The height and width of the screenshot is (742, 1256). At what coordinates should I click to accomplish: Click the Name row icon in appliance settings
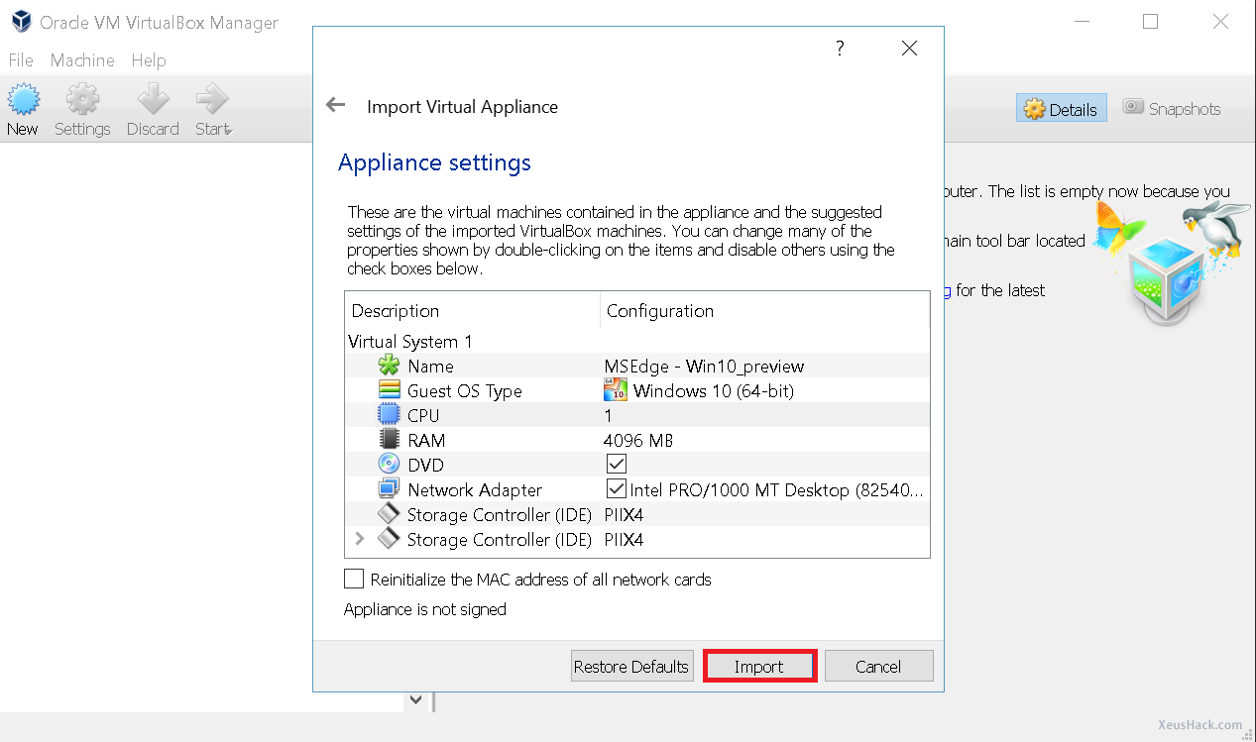click(388, 365)
